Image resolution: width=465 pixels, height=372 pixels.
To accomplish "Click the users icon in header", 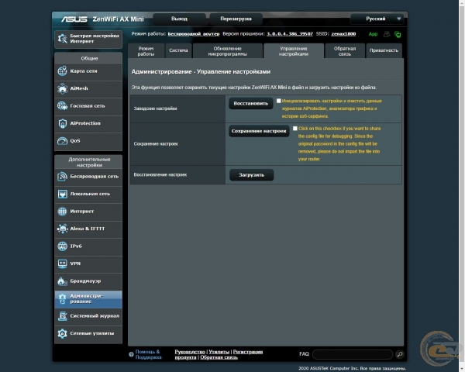I will click(x=387, y=34).
